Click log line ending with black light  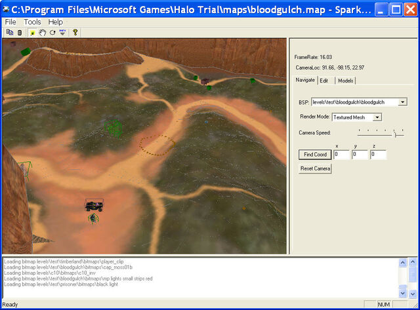(61, 284)
